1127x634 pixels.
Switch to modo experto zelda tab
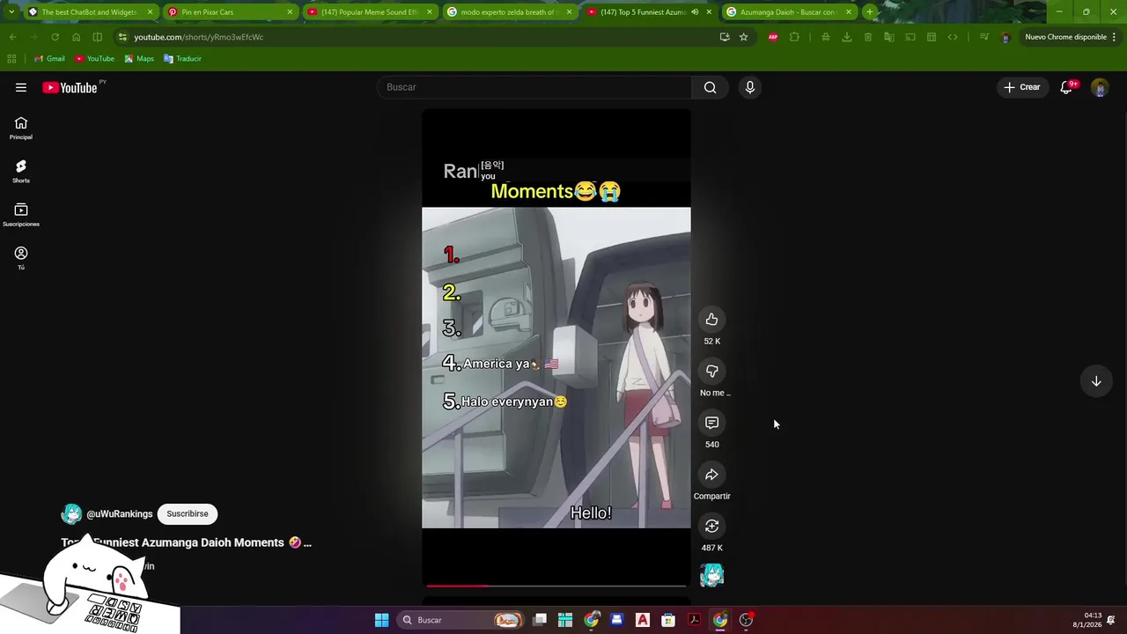point(509,12)
